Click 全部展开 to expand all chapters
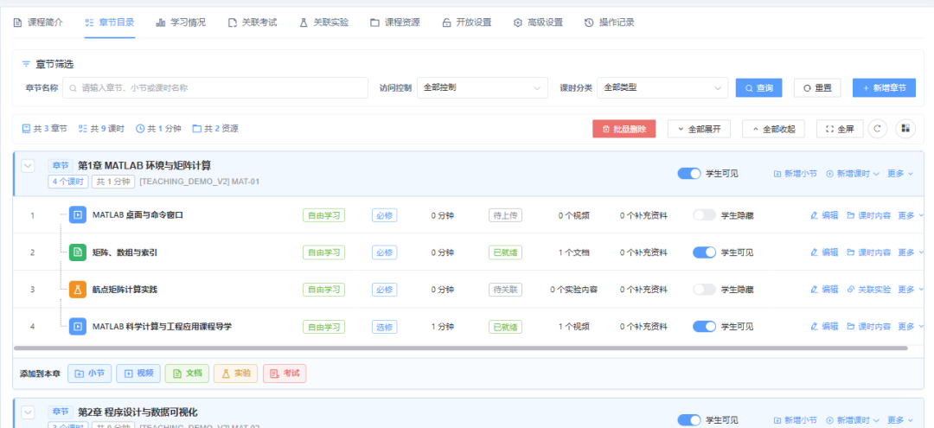The width and height of the screenshot is (934, 428). [700, 129]
